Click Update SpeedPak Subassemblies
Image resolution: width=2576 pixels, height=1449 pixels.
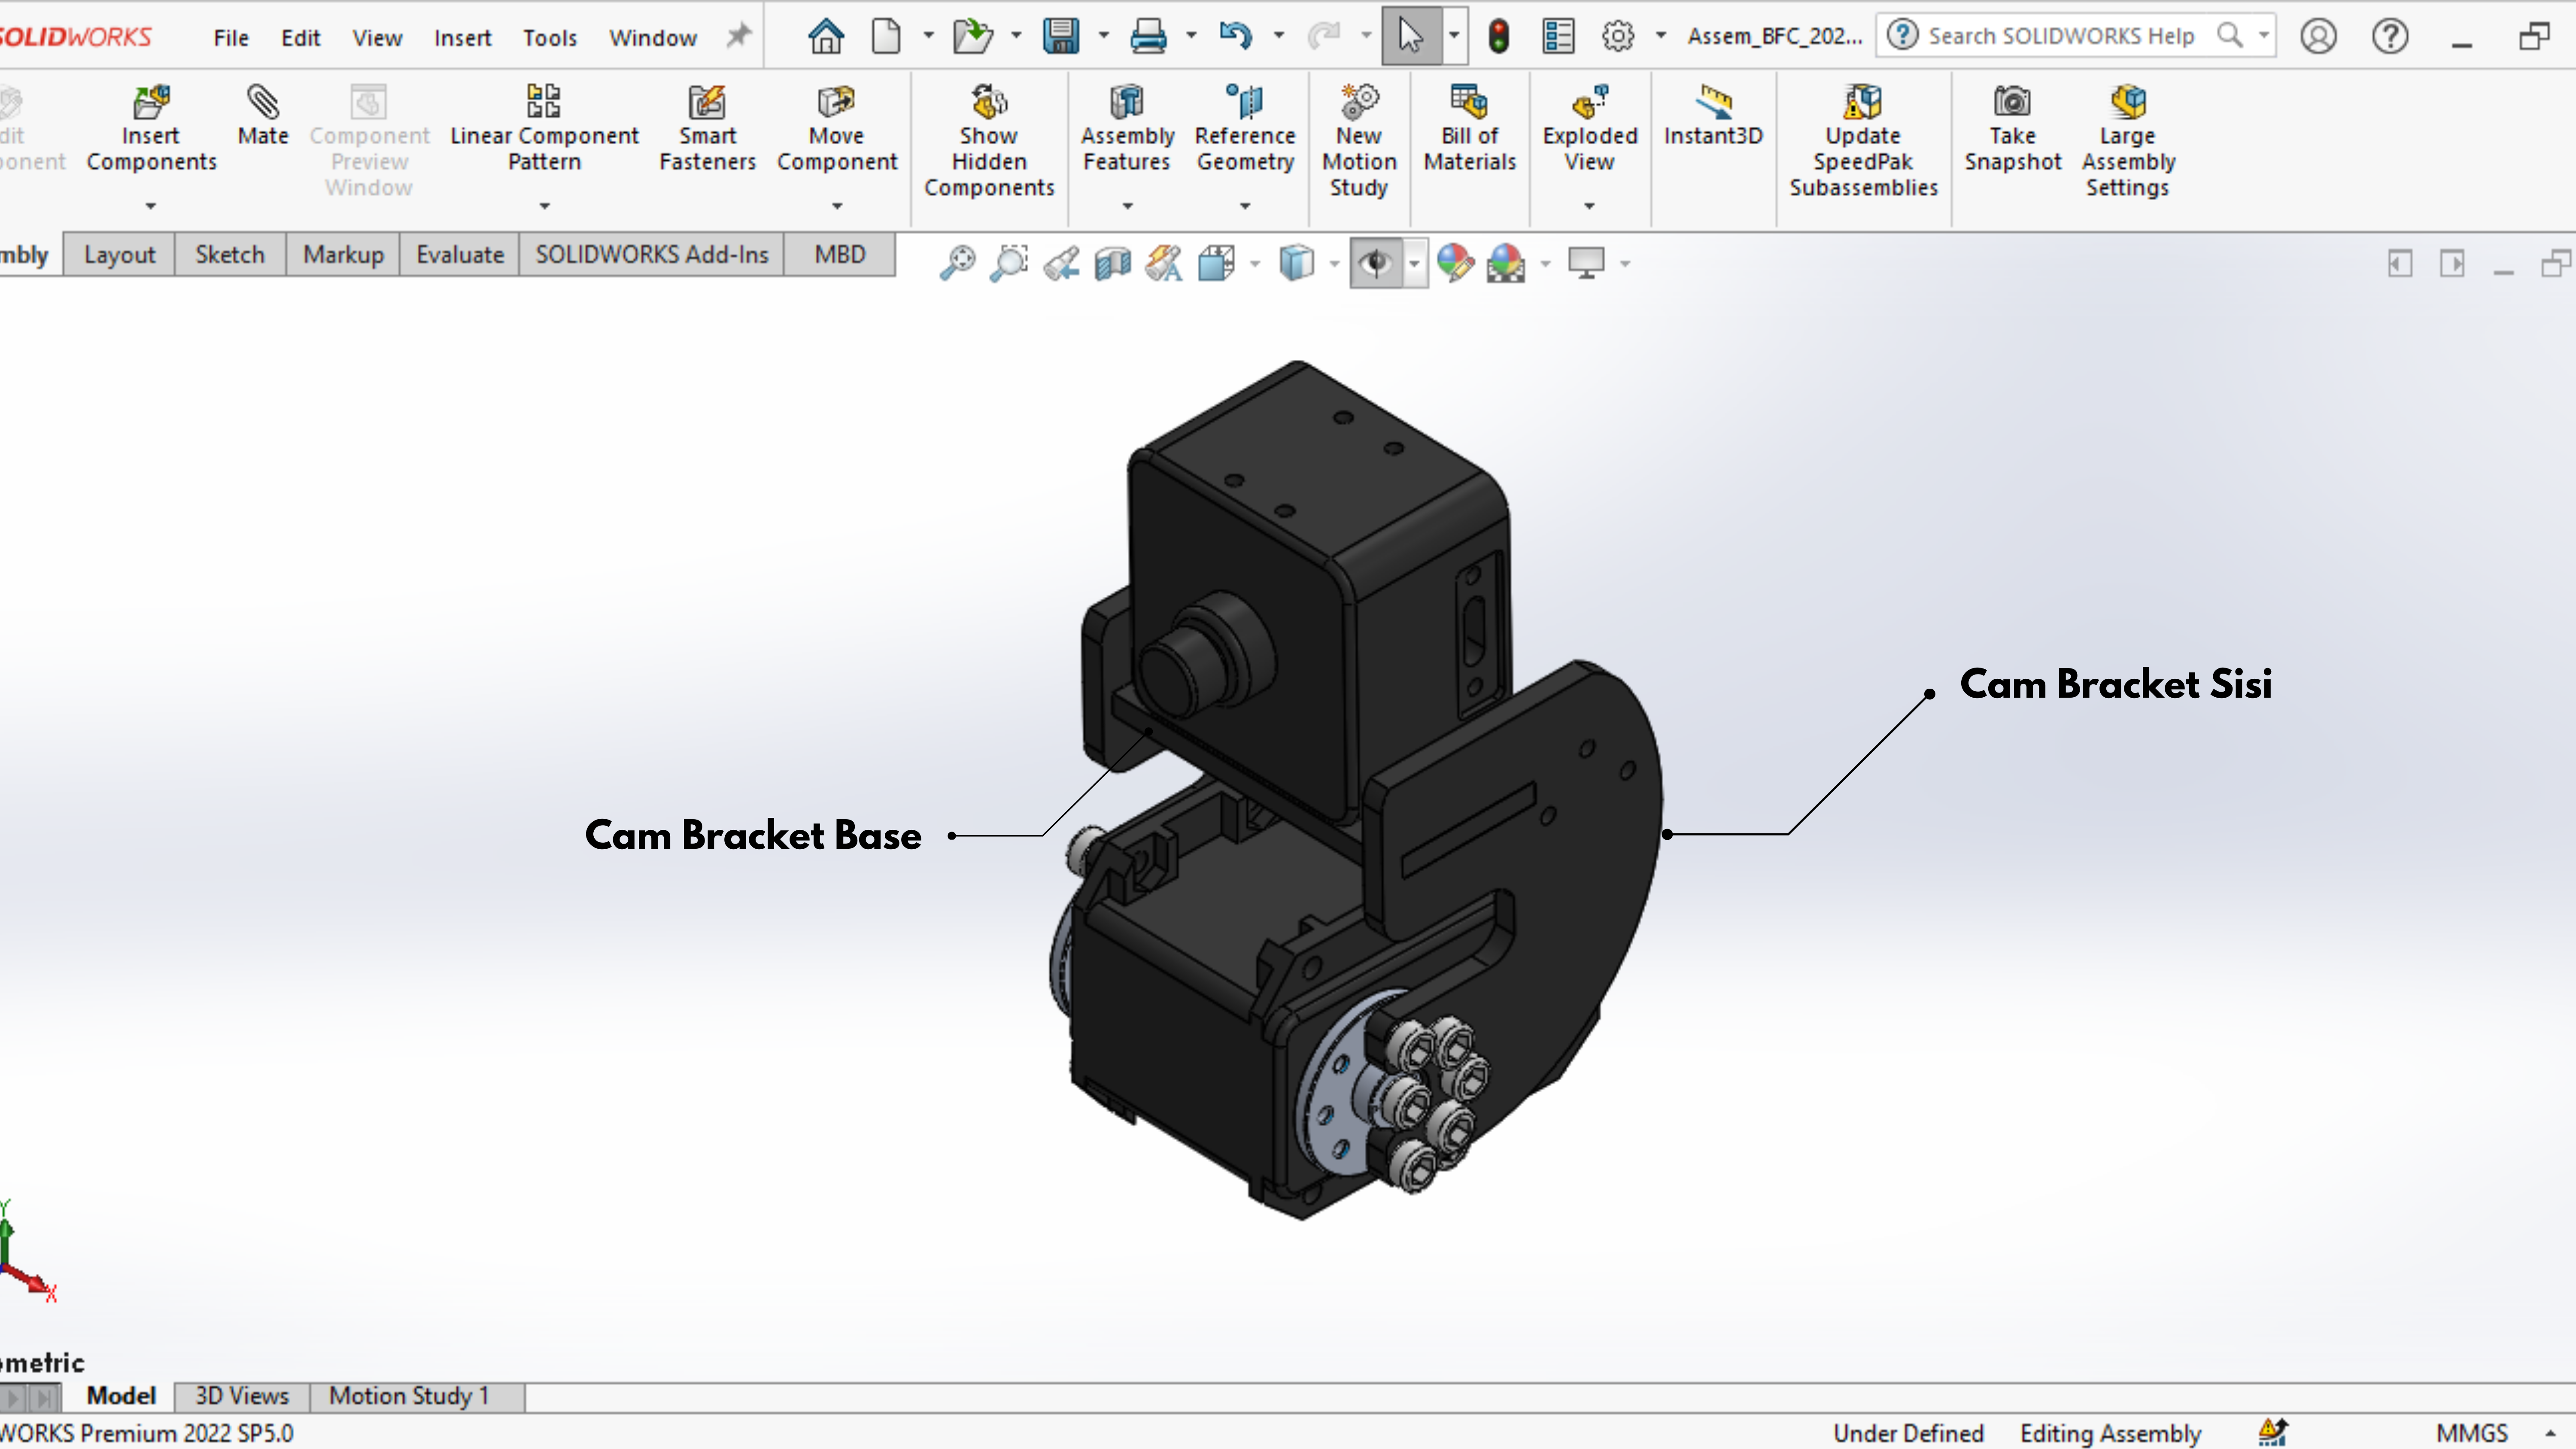point(1863,141)
